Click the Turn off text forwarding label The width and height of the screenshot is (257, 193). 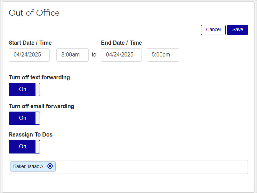[39, 78]
